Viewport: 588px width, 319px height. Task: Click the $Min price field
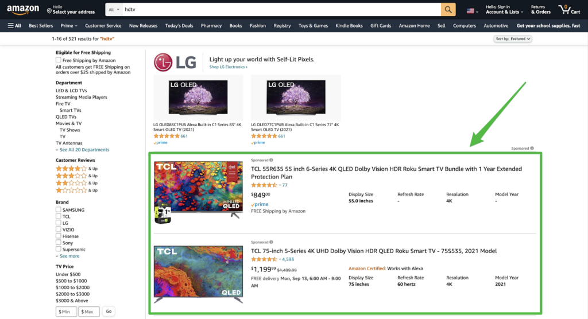tap(66, 312)
